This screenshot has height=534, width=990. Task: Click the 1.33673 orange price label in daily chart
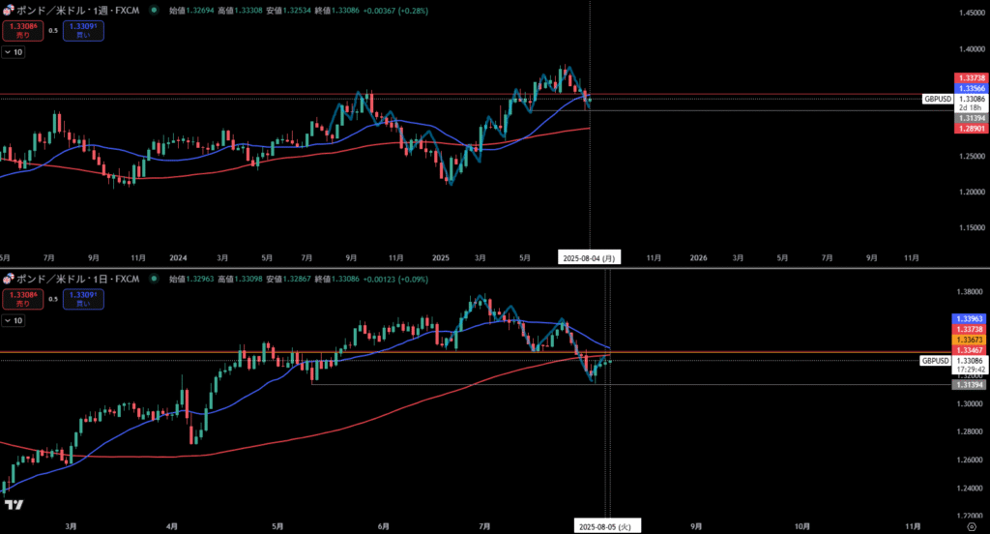point(969,340)
